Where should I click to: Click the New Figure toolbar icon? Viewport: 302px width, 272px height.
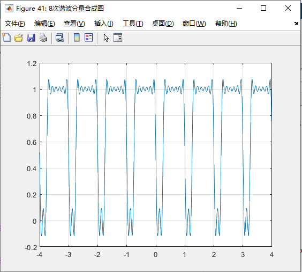coord(6,38)
